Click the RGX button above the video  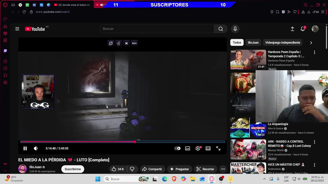tap(134, 43)
